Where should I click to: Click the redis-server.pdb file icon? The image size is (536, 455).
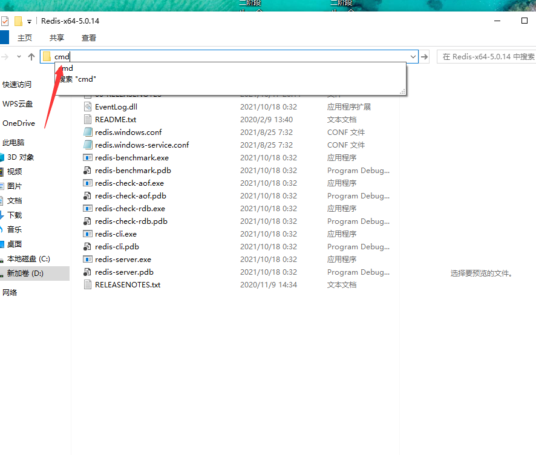pos(88,272)
